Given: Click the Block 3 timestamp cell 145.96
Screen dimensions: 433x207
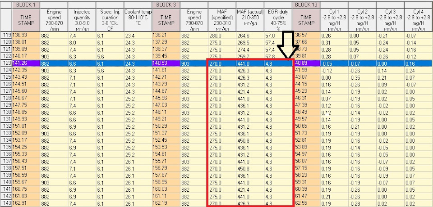Looking at the screenshot, I should pyautogui.click(x=166, y=98).
